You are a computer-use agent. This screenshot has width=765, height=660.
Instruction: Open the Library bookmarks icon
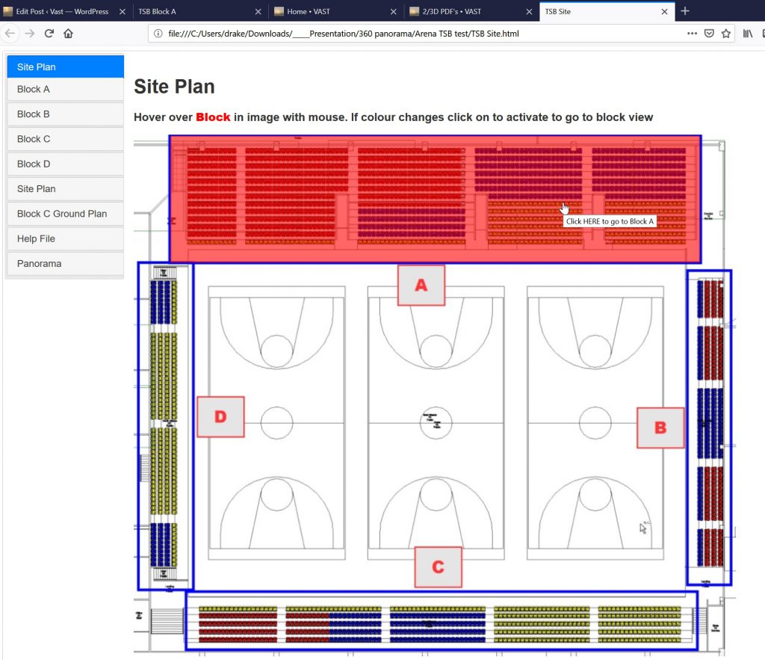(x=747, y=34)
